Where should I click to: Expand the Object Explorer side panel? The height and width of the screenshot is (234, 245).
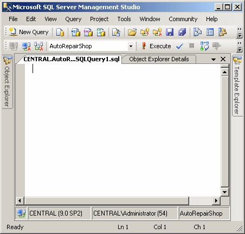pos(8,82)
